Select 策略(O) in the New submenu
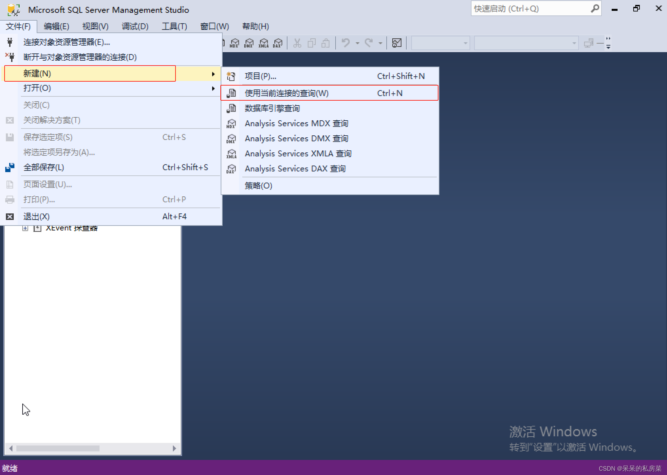 tap(330, 186)
